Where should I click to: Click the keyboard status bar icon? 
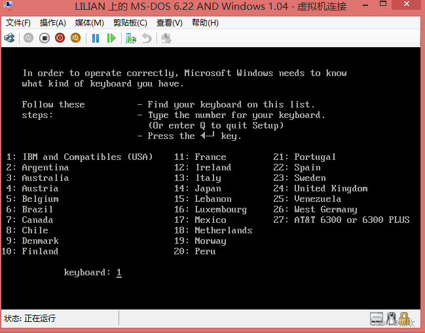coord(377,319)
